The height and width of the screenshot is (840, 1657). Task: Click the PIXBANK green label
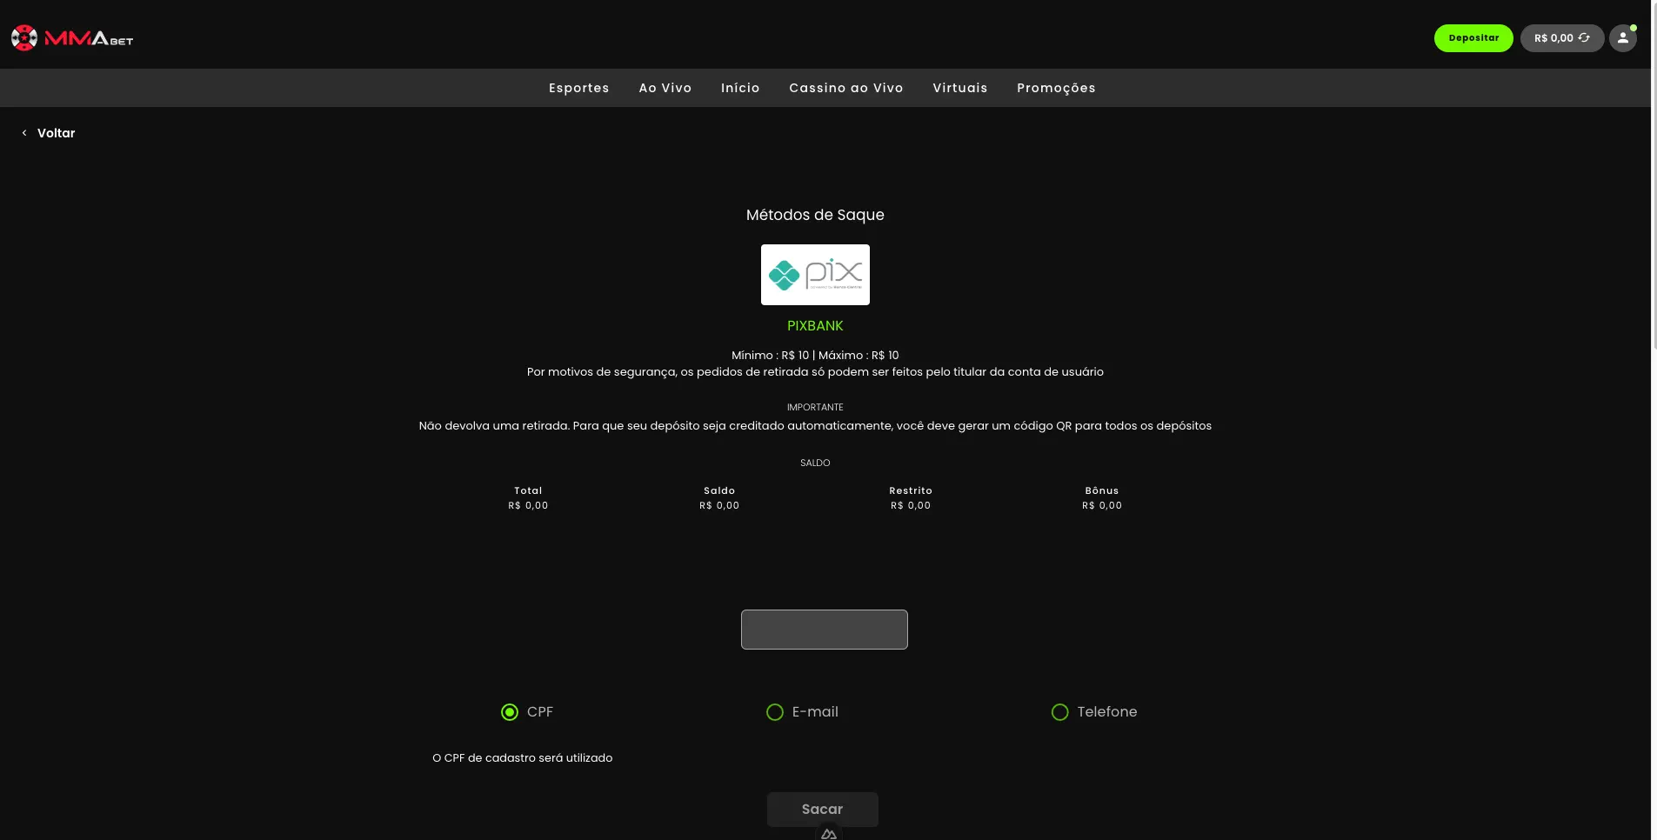[x=815, y=326]
